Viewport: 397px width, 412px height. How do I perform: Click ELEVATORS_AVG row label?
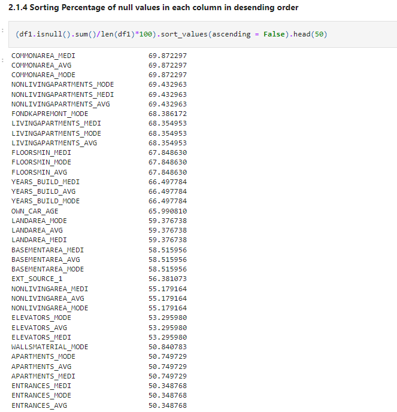click(x=39, y=328)
